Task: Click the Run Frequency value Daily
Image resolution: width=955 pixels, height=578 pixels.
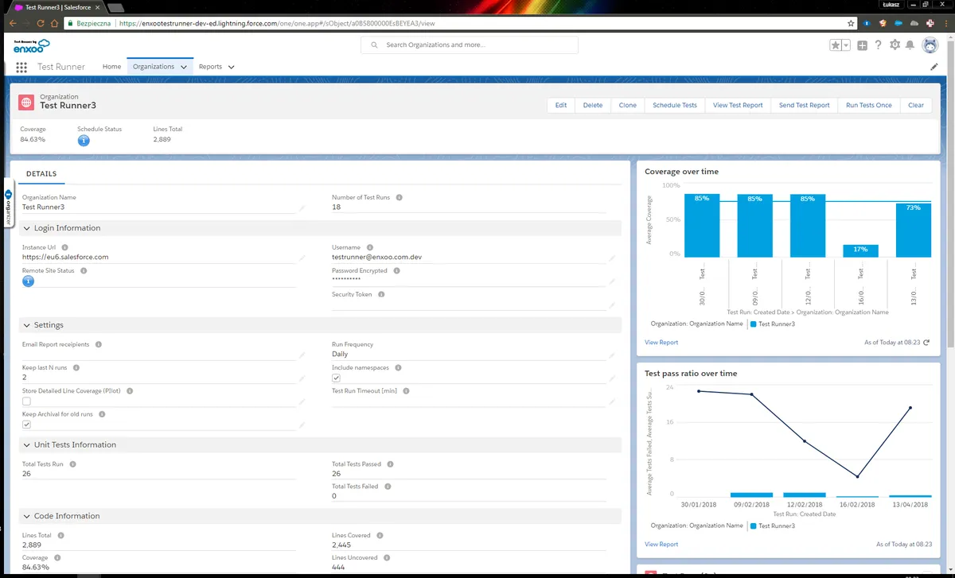Action: [340, 355]
